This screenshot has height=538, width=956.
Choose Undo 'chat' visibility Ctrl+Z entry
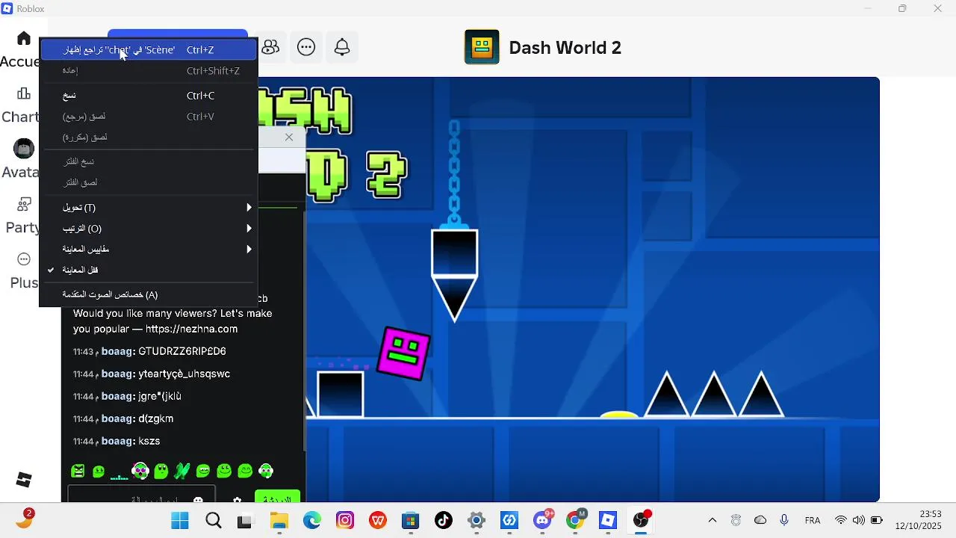(149, 50)
